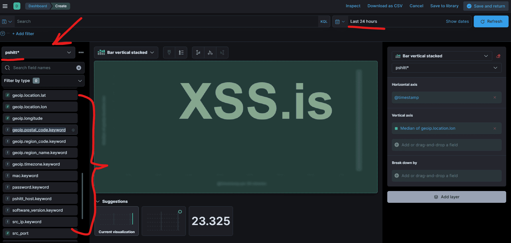Click text type icon beside password.keyword

(x=8, y=187)
